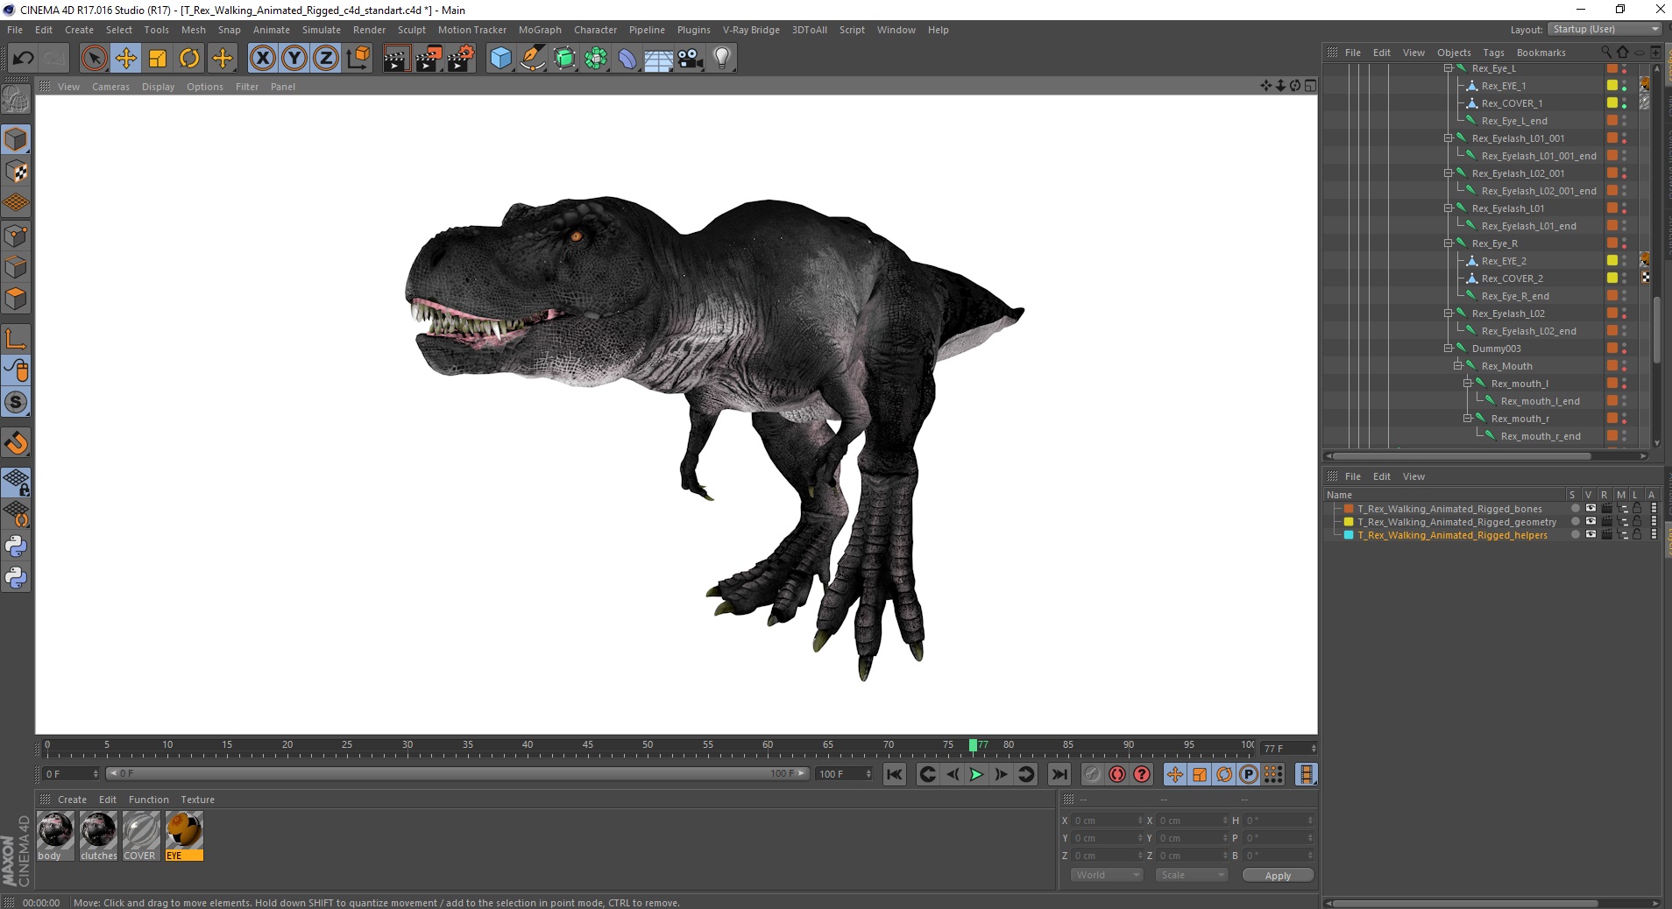Image resolution: width=1672 pixels, height=909 pixels.
Task: Click the Undo arrow icon
Action: point(23,59)
